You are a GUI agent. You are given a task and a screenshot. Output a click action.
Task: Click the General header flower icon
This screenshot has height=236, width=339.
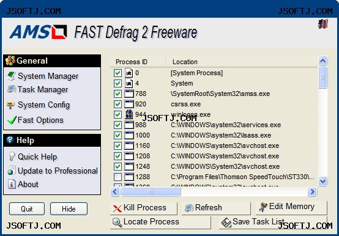[10, 61]
